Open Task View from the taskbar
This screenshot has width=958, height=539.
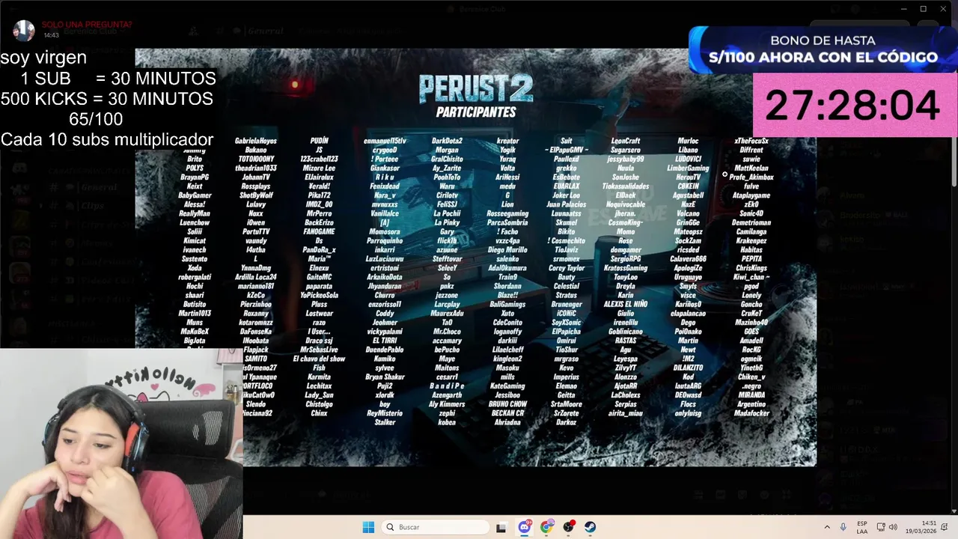[x=501, y=527]
